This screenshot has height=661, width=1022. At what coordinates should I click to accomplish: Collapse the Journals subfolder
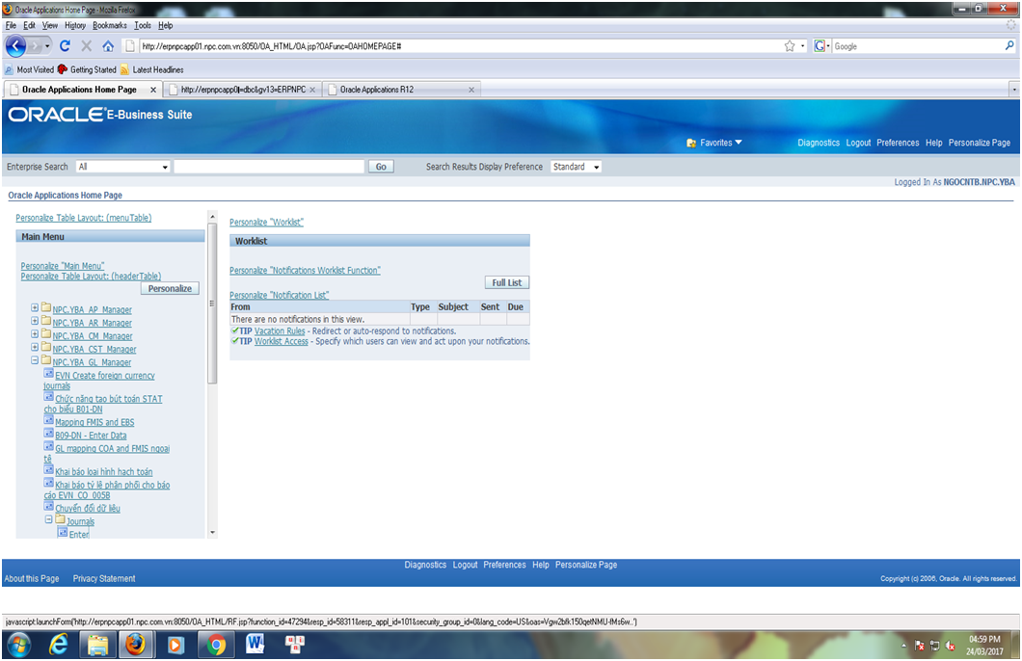48,519
